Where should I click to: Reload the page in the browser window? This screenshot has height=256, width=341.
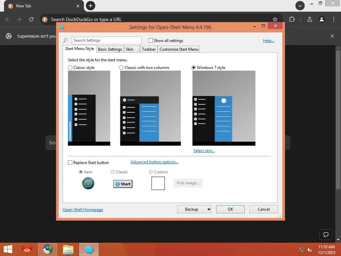click(31, 19)
